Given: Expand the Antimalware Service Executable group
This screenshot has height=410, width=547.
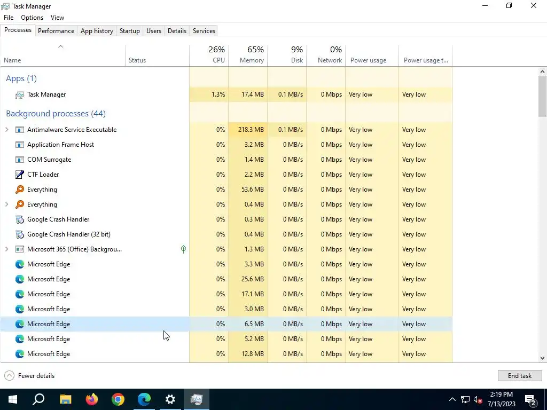Looking at the screenshot, I should click(6, 130).
